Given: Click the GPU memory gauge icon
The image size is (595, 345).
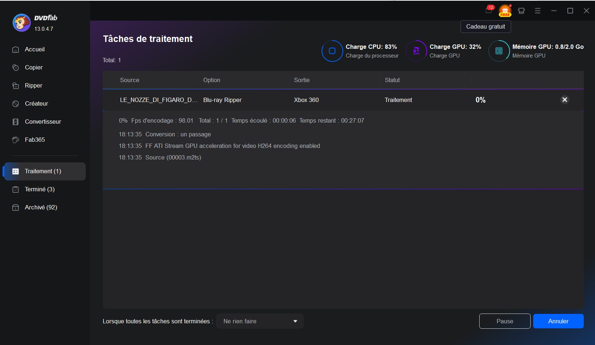Looking at the screenshot, I should click(x=499, y=51).
